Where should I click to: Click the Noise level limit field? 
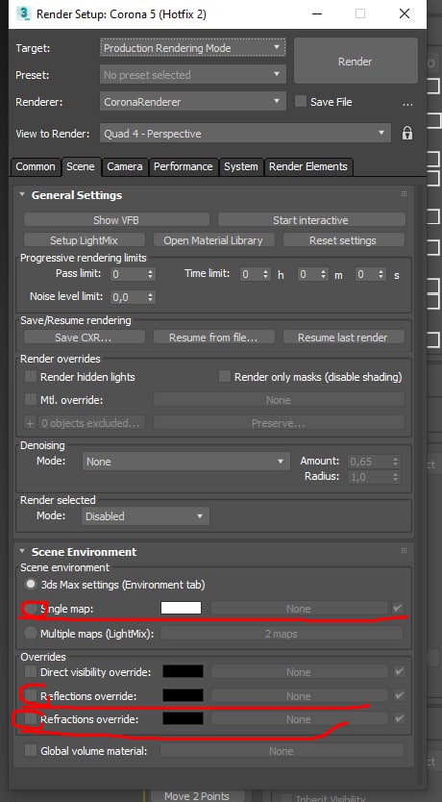coord(128,296)
